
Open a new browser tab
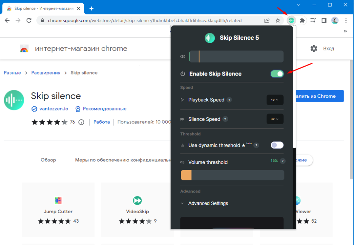(x=91, y=9)
